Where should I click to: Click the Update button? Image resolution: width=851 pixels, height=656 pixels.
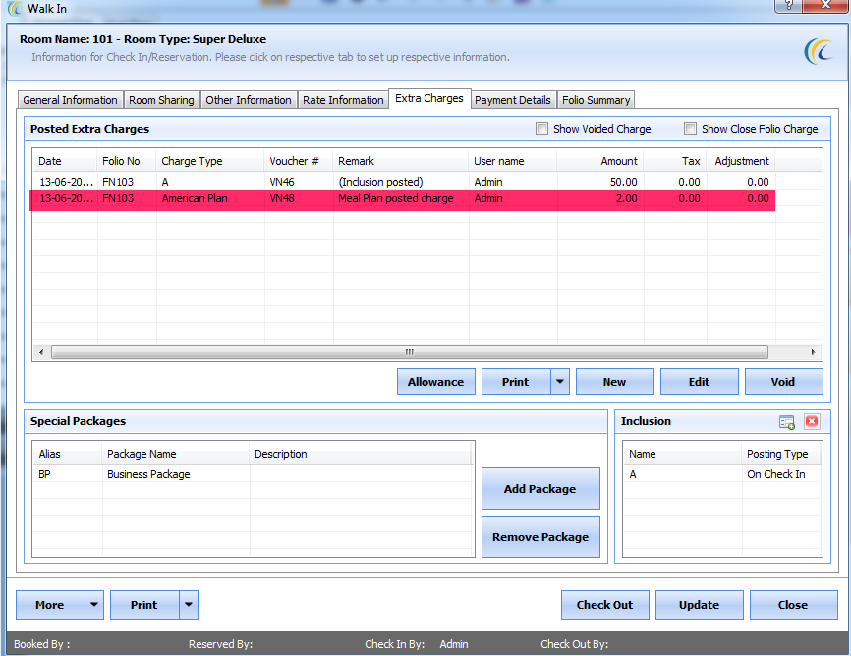point(699,605)
